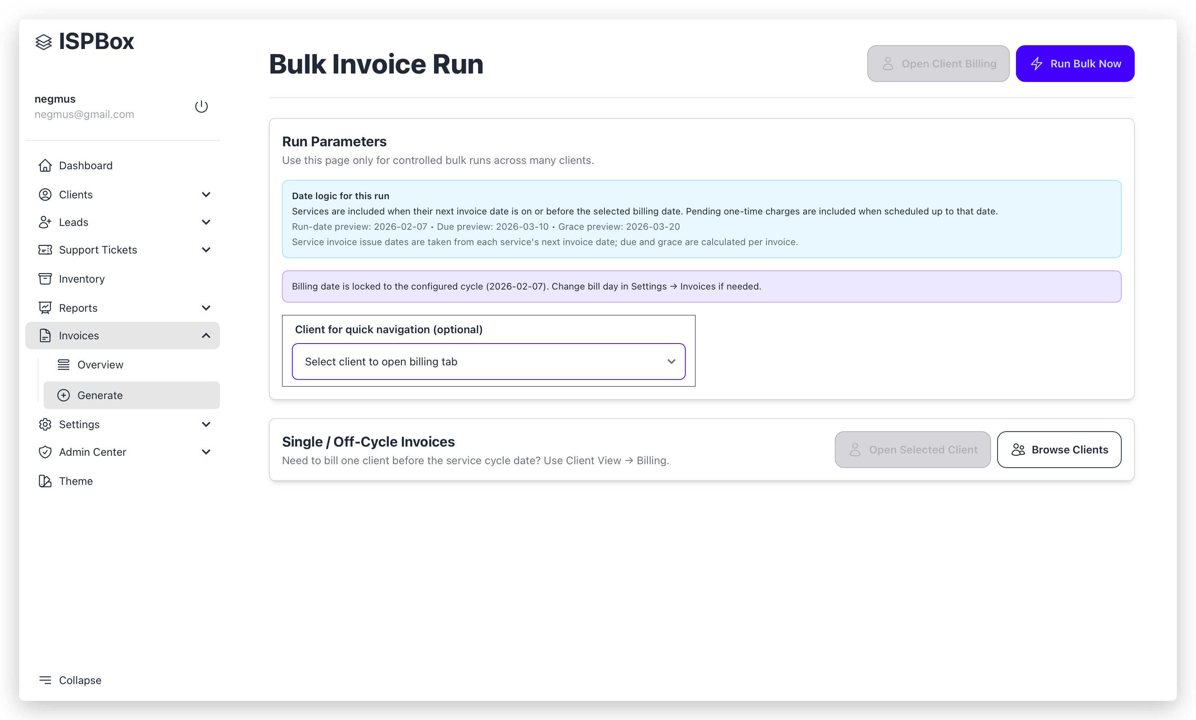The width and height of the screenshot is (1196, 720).
Task: Click the Support Tickets ticket icon
Action: [45, 250]
